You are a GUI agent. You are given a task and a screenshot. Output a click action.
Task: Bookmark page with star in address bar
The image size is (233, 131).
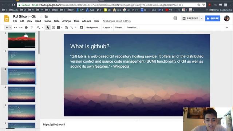(204, 5)
